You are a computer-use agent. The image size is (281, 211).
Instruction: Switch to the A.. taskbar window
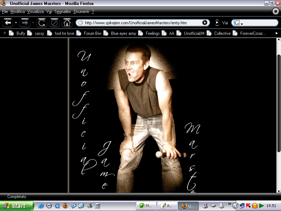click(167, 206)
